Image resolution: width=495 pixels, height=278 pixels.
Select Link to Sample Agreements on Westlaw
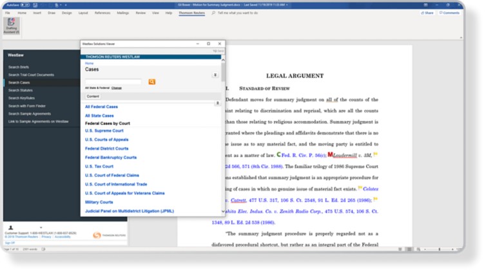point(38,122)
